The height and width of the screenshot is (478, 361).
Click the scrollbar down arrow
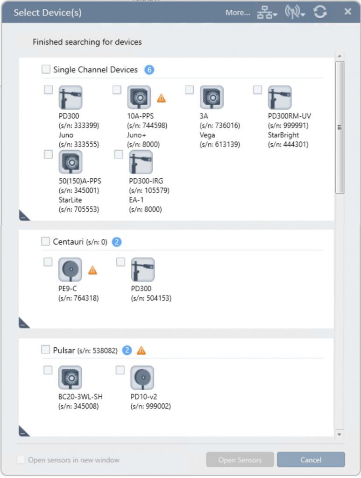coord(340,435)
